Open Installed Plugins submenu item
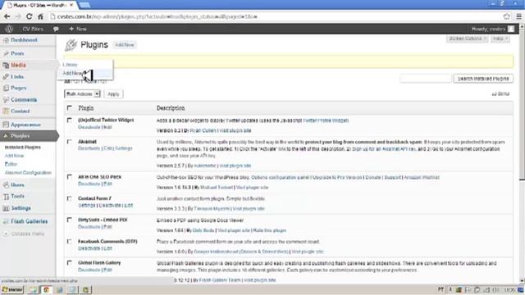 pyautogui.click(x=22, y=147)
